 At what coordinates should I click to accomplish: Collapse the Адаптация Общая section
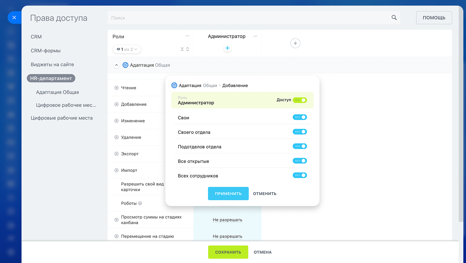pyautogui.click(x=116, y=65)
